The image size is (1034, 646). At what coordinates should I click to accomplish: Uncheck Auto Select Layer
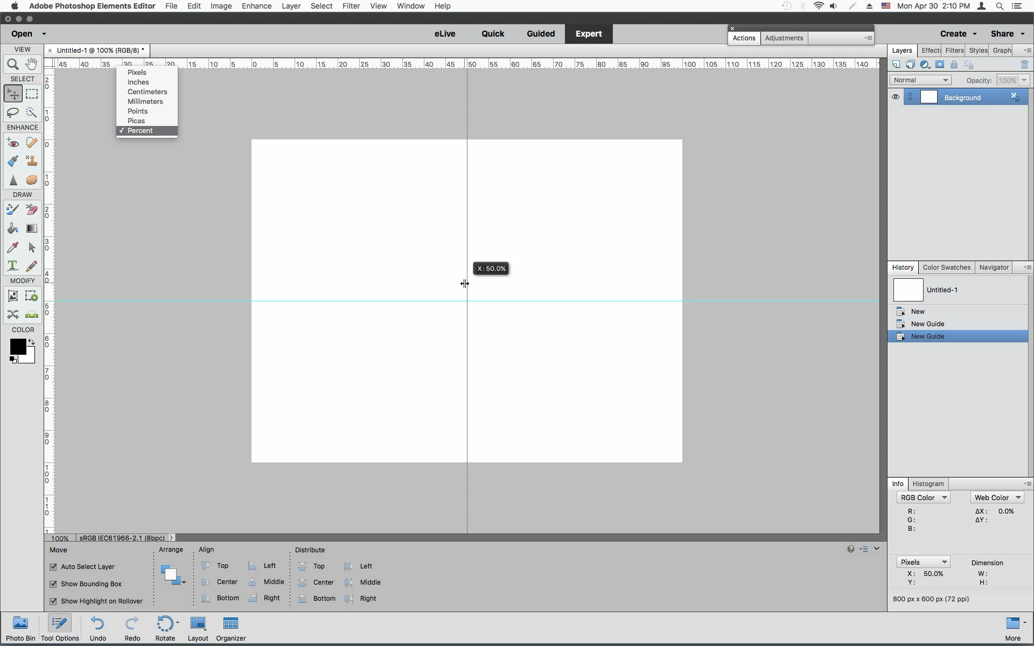(x=53, y=567)
